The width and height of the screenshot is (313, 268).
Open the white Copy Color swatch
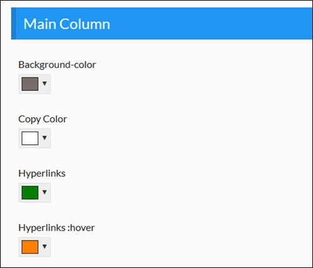point(30,138)
